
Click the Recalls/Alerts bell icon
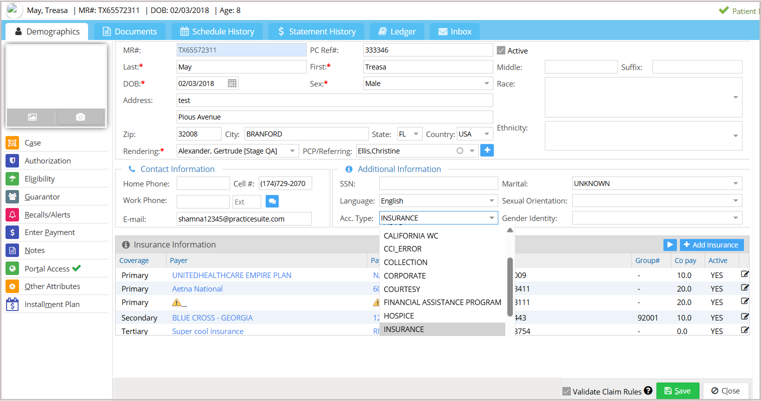[x=13, y=214]
